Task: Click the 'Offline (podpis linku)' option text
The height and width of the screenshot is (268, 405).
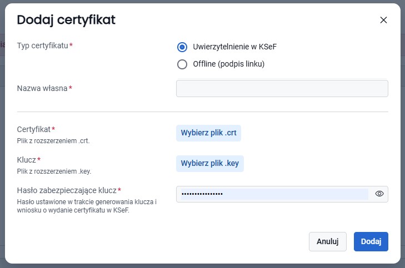Action: tap(228, 64)
